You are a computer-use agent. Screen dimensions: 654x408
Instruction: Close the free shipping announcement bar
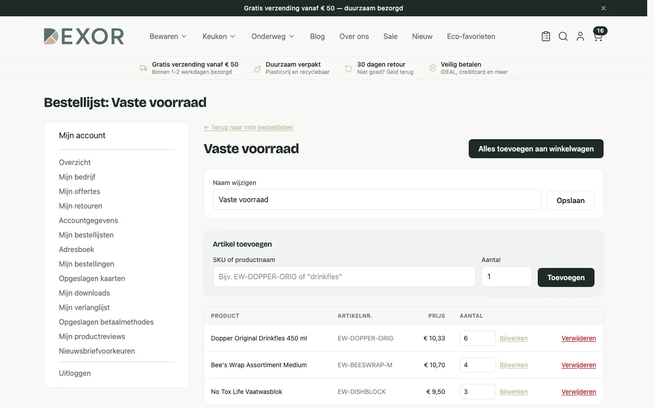604,8
